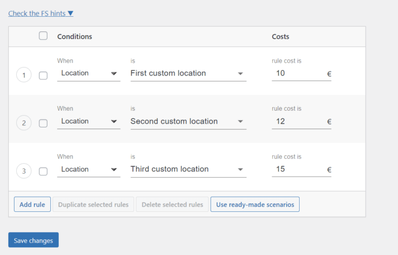Screen dimensions: 398x255
Task: Click the rule cost field showing 15
Action: [x=296, y=169]
